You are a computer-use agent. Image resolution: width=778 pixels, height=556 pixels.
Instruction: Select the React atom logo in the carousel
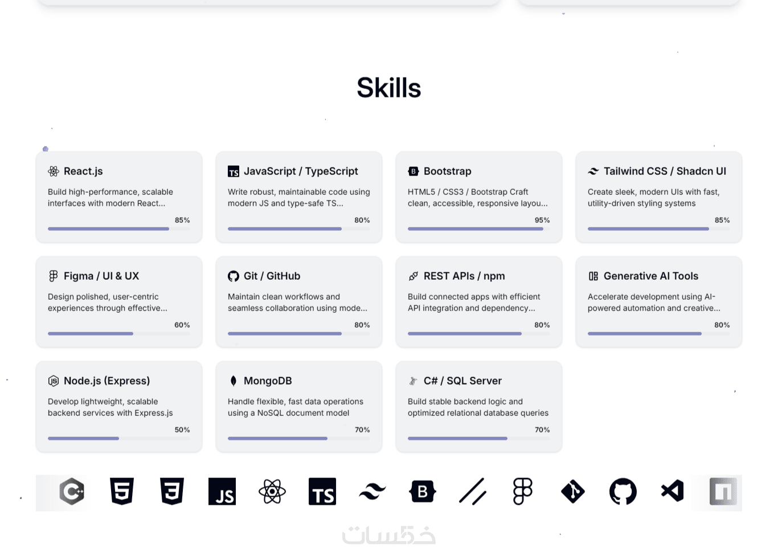[x=272, y=492]
